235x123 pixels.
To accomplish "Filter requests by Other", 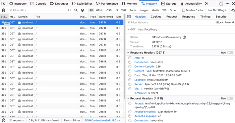I will click(x=173, y=10).
